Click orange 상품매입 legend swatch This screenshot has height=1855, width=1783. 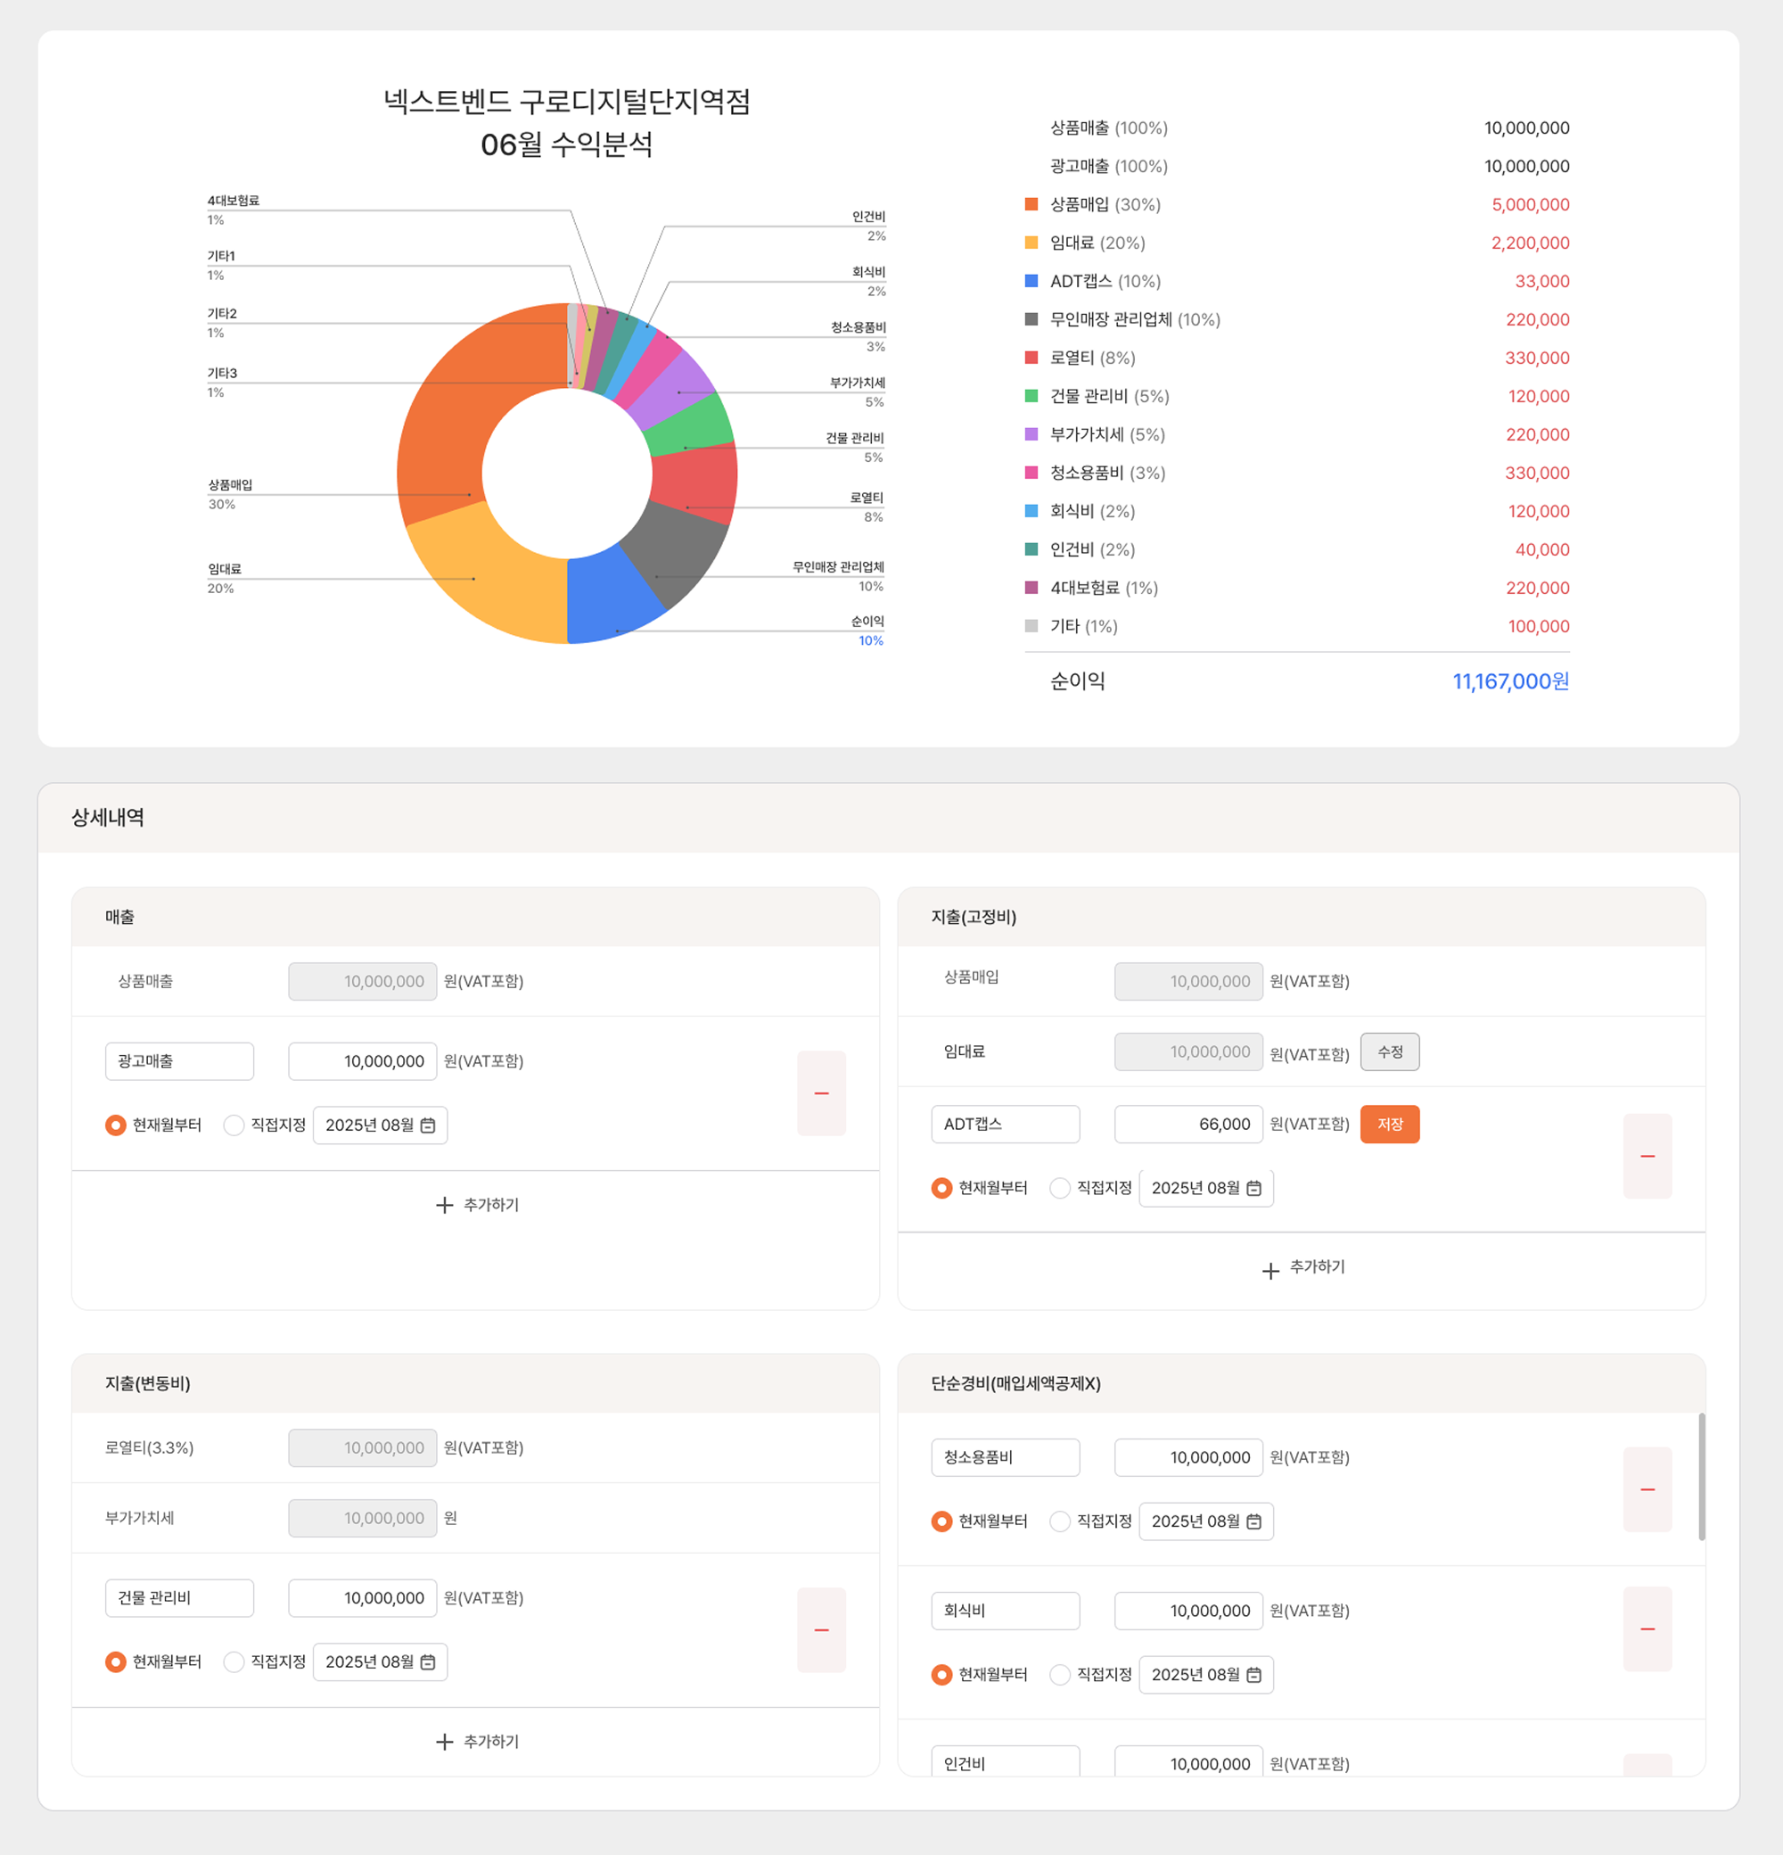(x=1031, y=204)
